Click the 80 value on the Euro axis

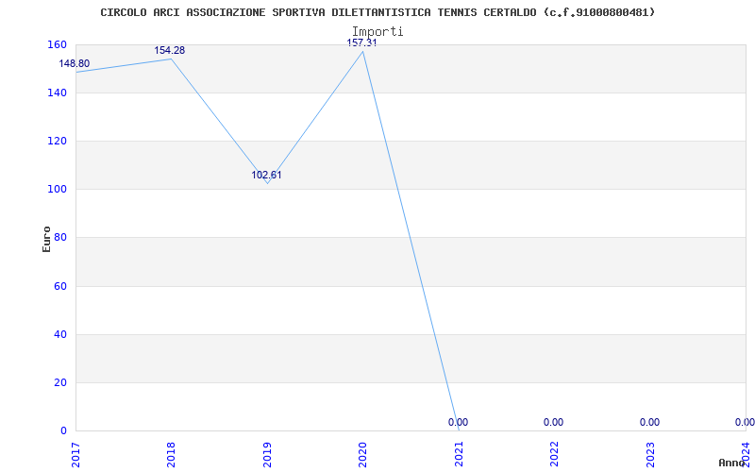click(59, 238)
